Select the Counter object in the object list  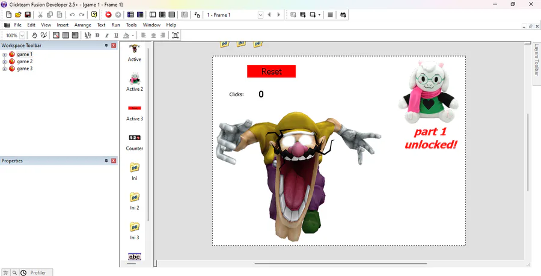(135, 142)
